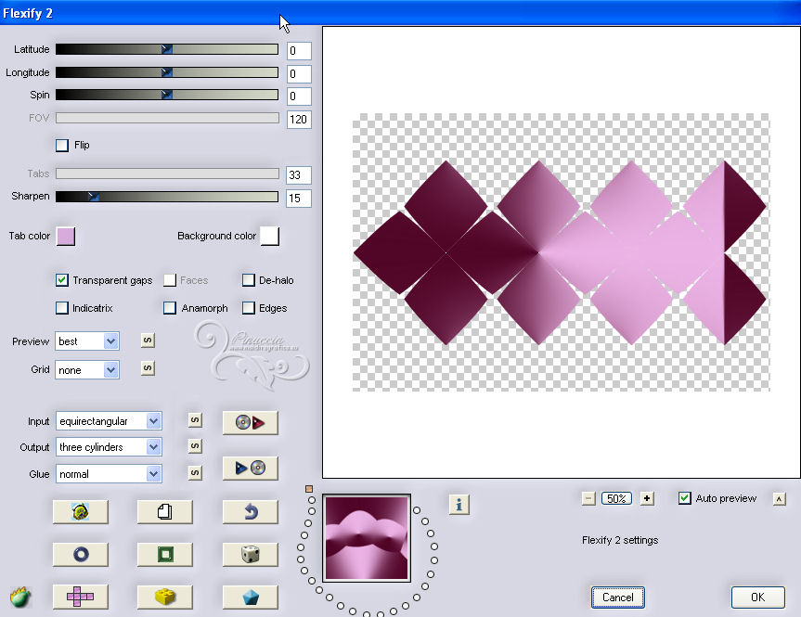This screenshot has height=617, width=801.
Task: Enable the Indicatrix checkbox
Action: pyautogui.click(x=62, y=308)
